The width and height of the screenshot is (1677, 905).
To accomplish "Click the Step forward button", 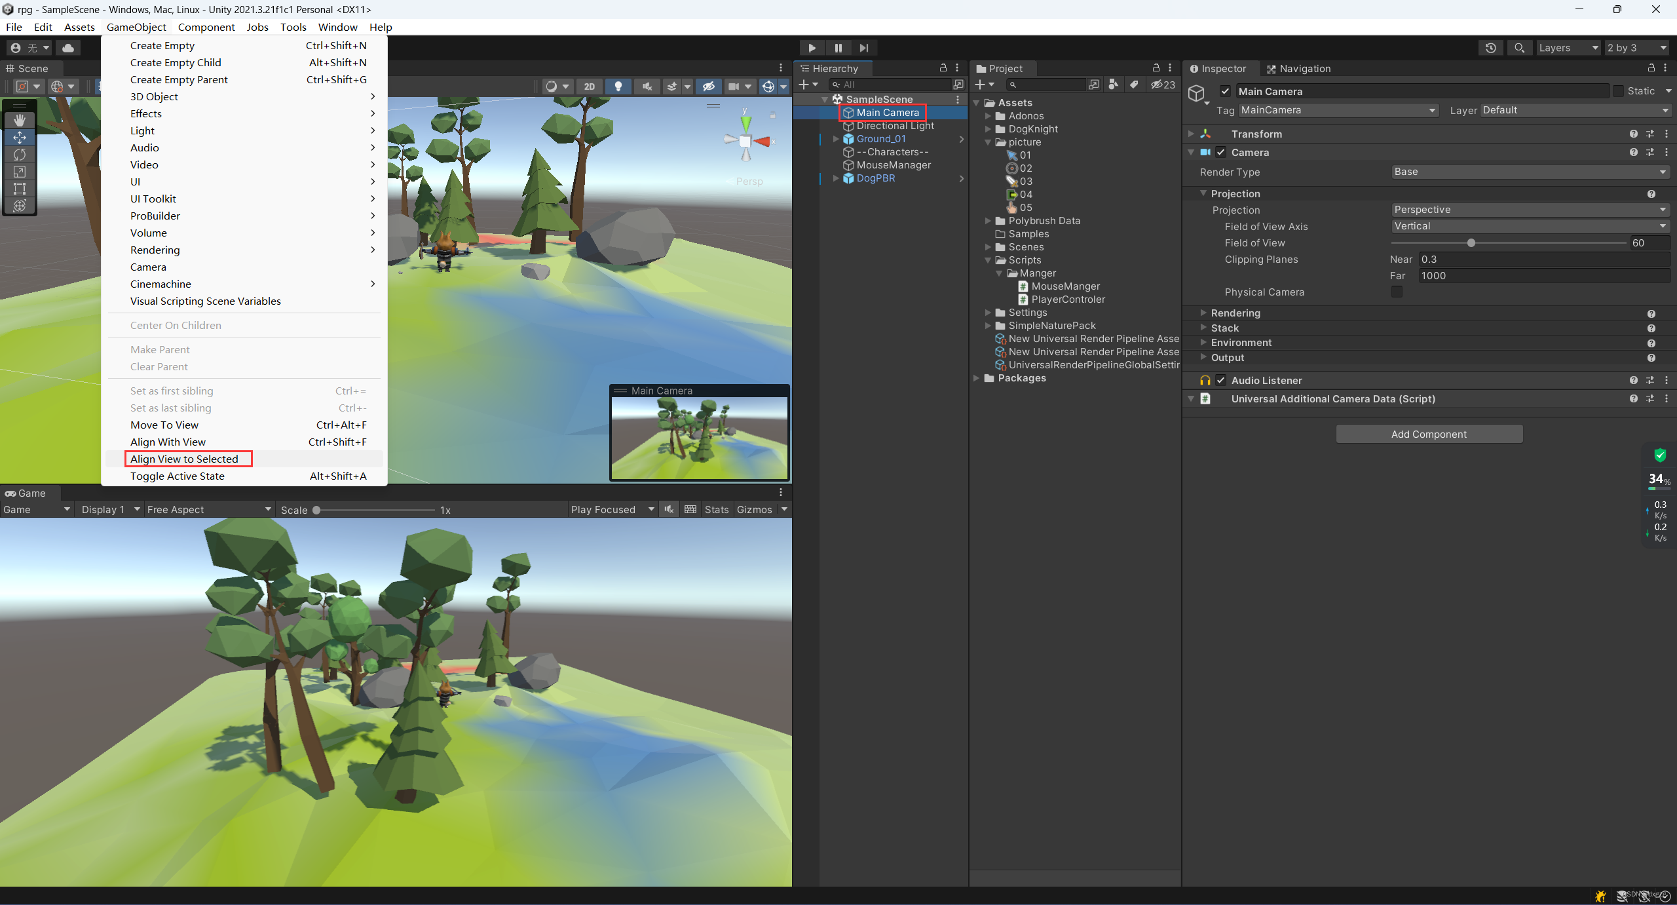I will pos(864,48).
